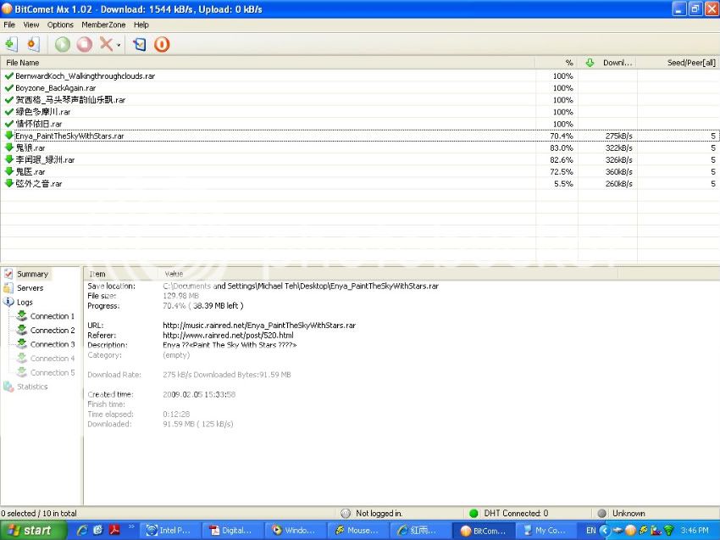Click the add new download icon
This screenshot has height=540, width=720.
coord(10,44)
